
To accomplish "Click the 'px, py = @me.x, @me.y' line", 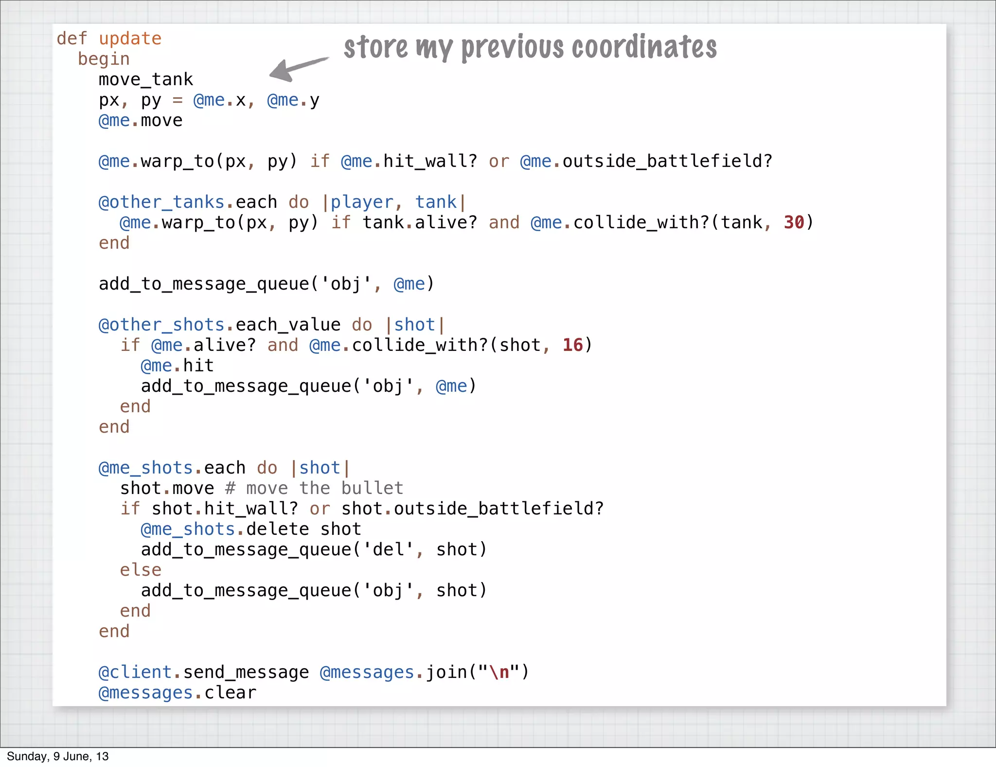I will (x=209, y=100).
